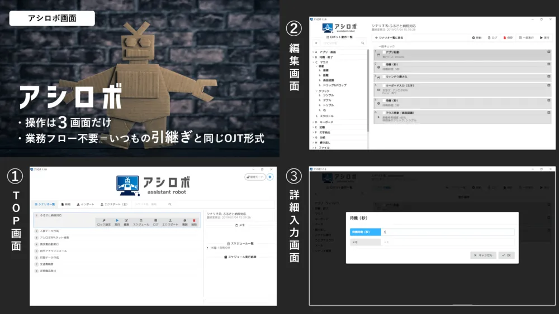Open lock settings (ロック設定) for the selected scenario
The width and height of the screenshot is (559, 314).
(104, 223)
